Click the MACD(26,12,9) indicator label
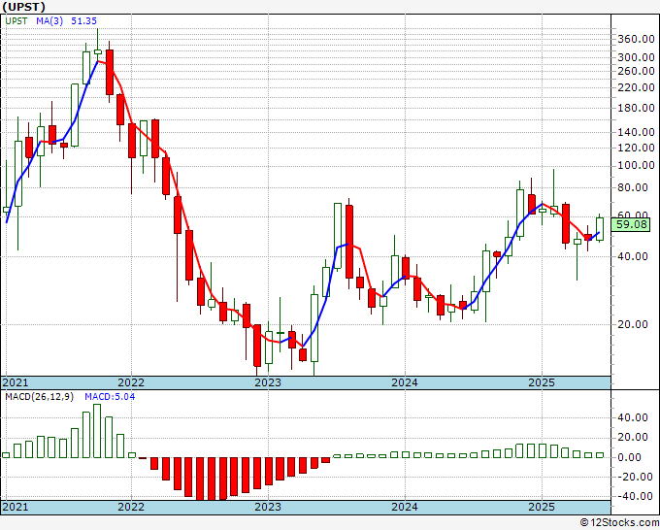This screenshot has height=530, width=660. [40, 397]
